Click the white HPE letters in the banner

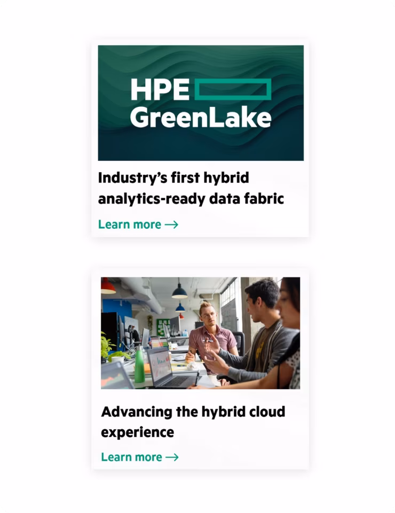coord(160,89)
